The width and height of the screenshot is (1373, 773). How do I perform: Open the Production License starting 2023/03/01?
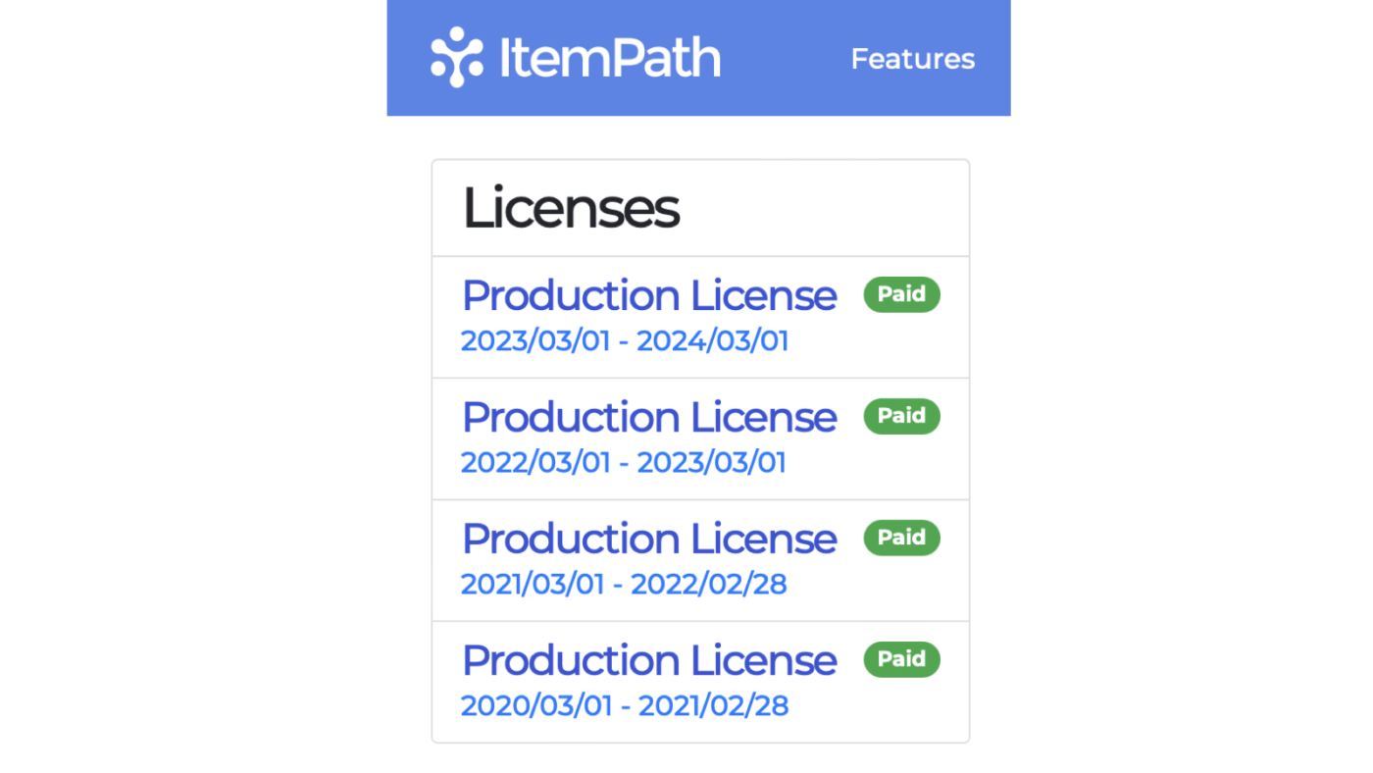point(648,294)
